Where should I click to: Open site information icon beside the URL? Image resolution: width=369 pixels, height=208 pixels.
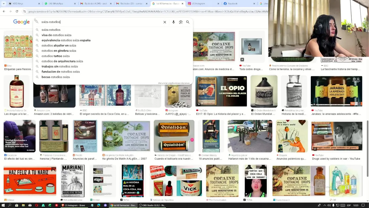pyautogui.click(x=25, y=11)
